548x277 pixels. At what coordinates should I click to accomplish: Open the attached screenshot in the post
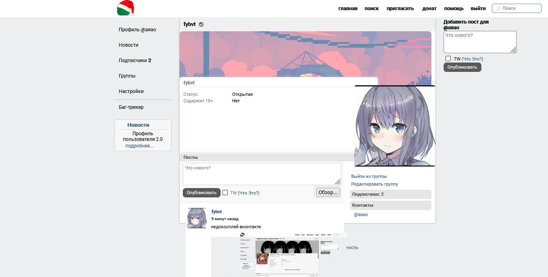[x=278, y=255]
